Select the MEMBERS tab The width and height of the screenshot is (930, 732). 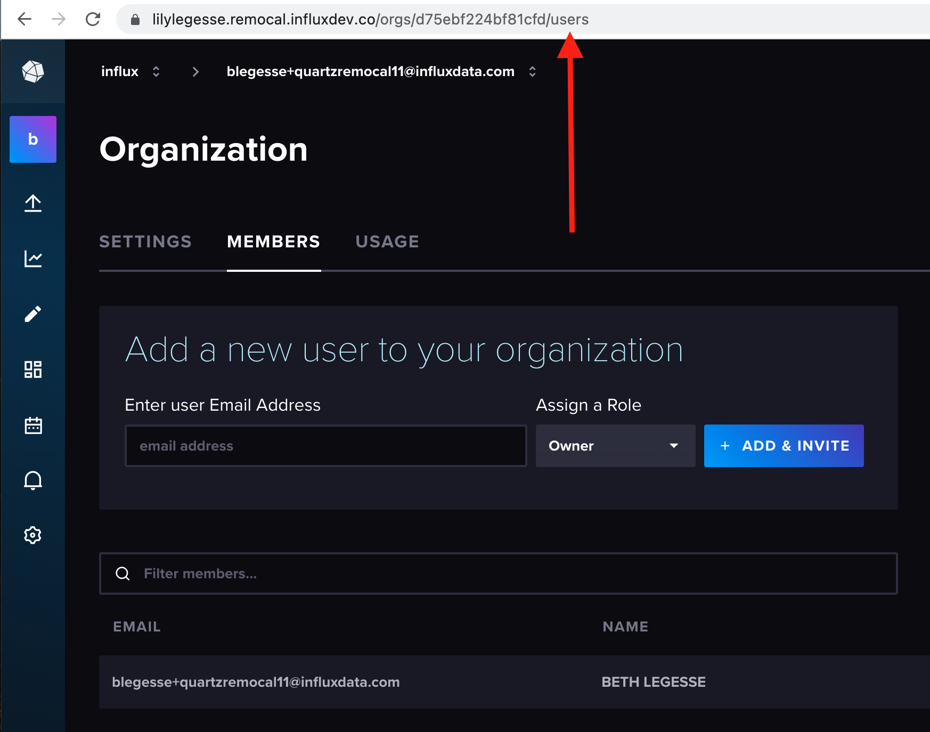click(273, 242)
